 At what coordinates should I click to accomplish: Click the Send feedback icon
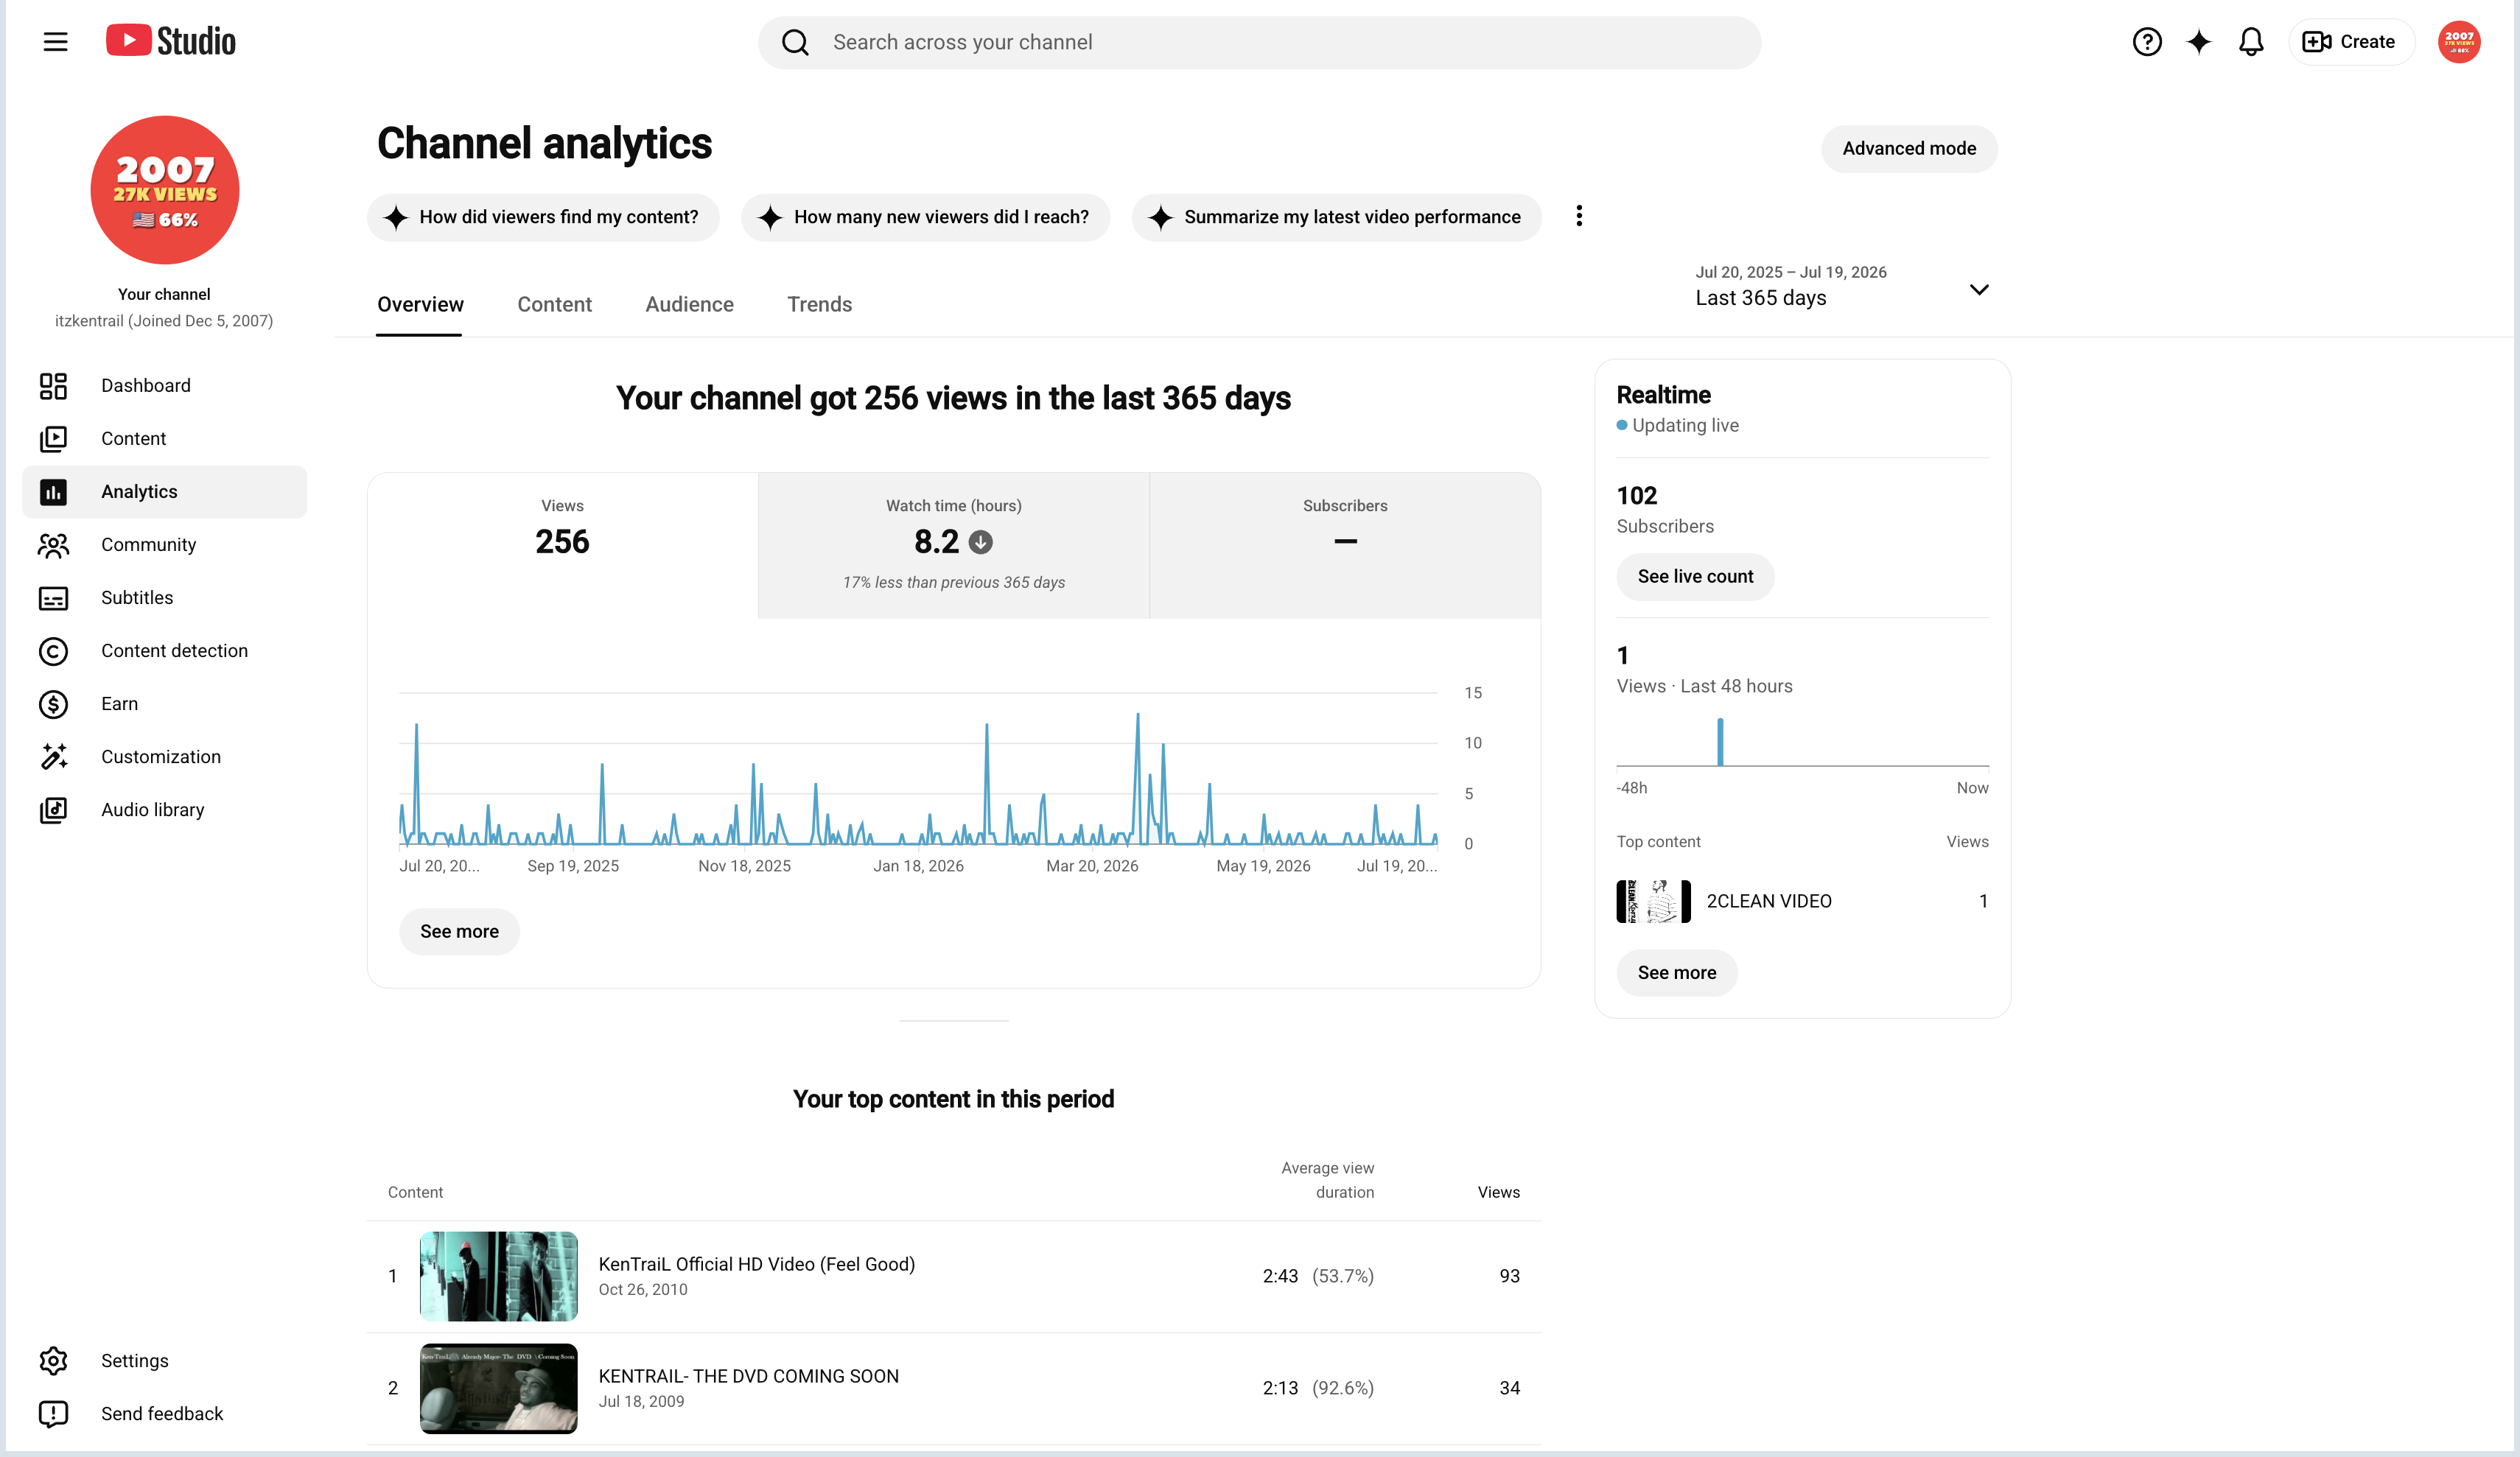pyautogui.click(x=53, y=1414)
